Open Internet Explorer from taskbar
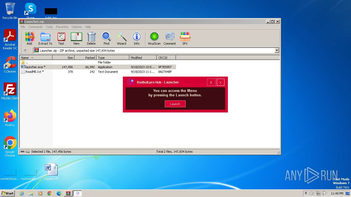The image size is (351, 197). tap(22, 193)
